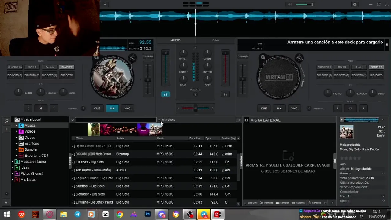Switch mixer to the Video tab
The width and height of the screenshot is (391, 220).
click(x=215, y=40)
